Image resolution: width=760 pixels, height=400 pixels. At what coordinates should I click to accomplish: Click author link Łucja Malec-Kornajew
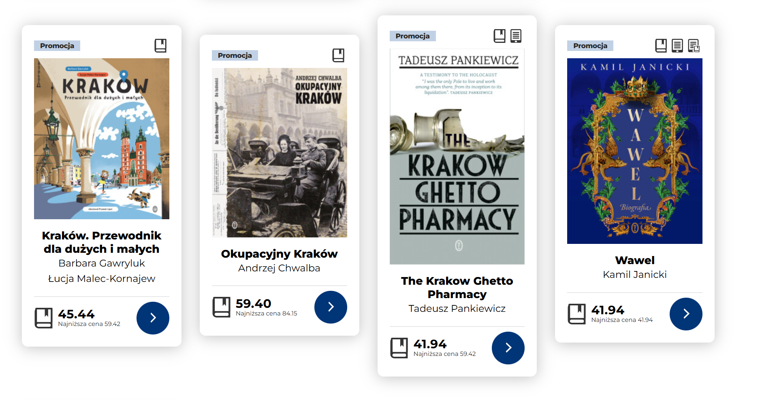click(102, 279)
